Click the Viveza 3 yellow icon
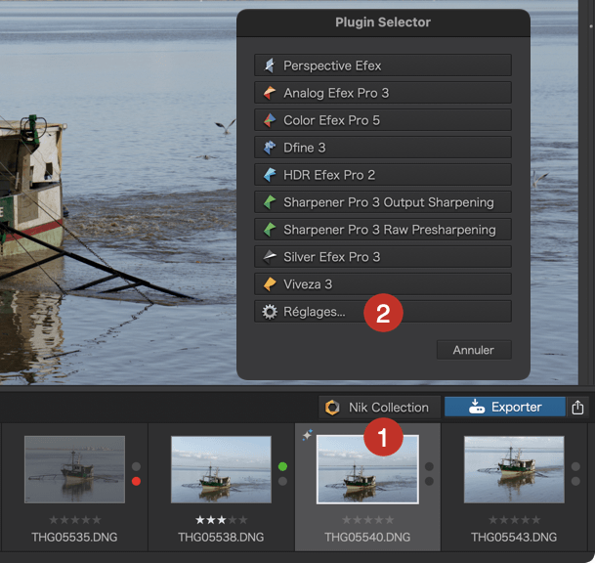The width and height of the screenshot is (595, 563). click(x=270, y=284)
